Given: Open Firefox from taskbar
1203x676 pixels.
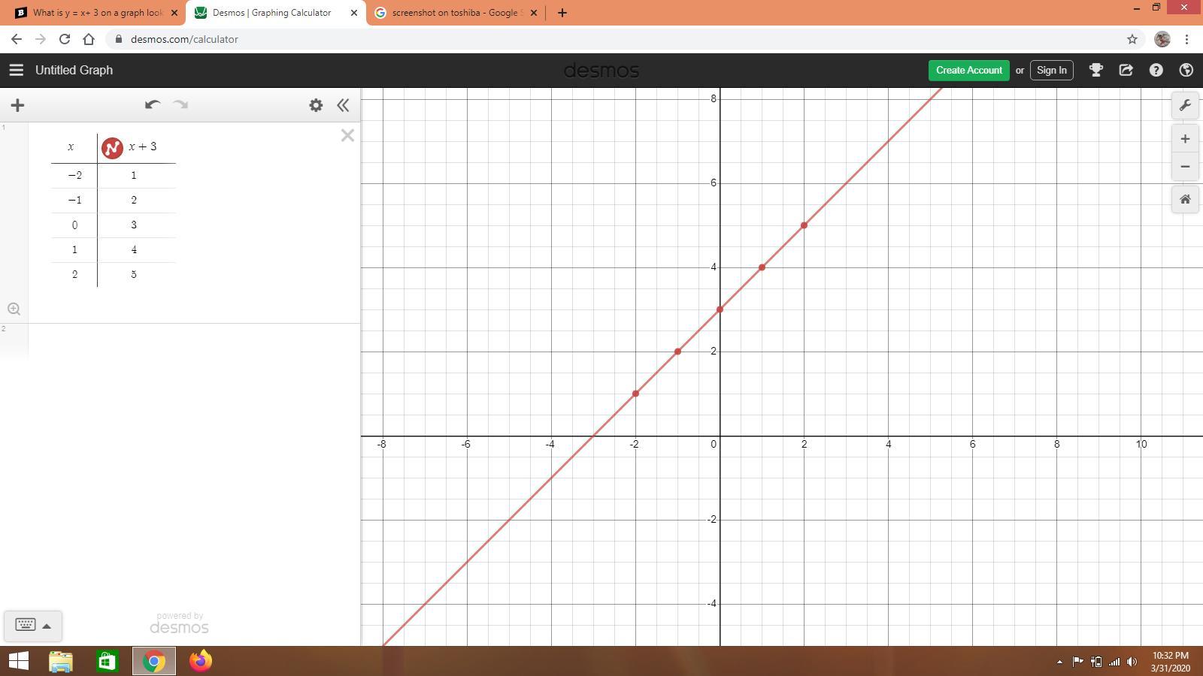Looking at the screenshot, I should [x=201, y=661].
